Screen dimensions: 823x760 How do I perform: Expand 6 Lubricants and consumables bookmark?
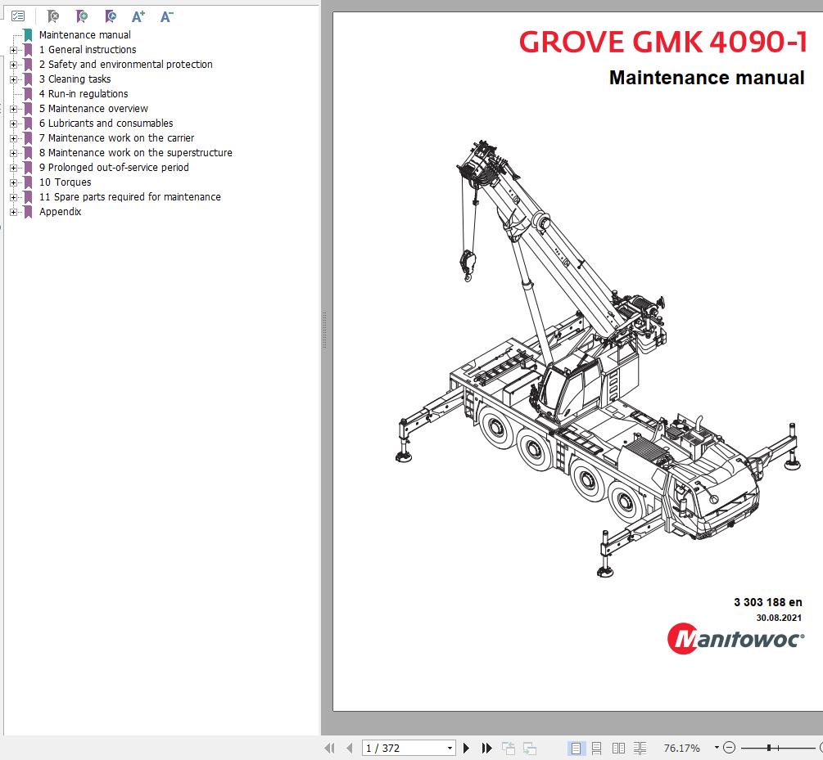14,124
